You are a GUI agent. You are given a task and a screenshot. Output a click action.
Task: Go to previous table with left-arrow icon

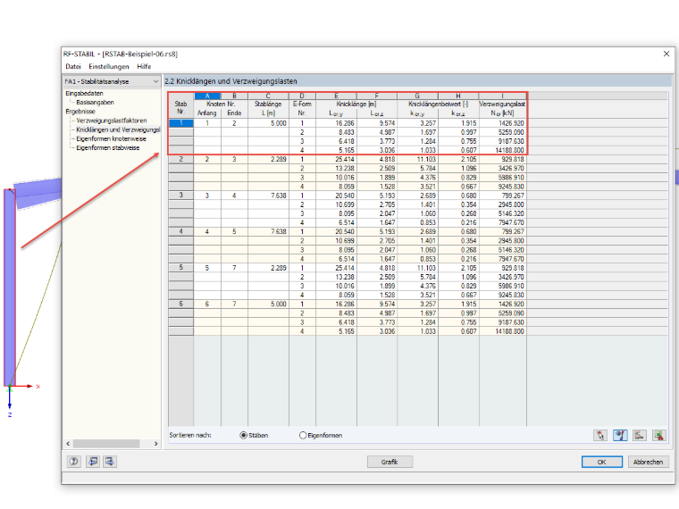[x=93, y=462]
